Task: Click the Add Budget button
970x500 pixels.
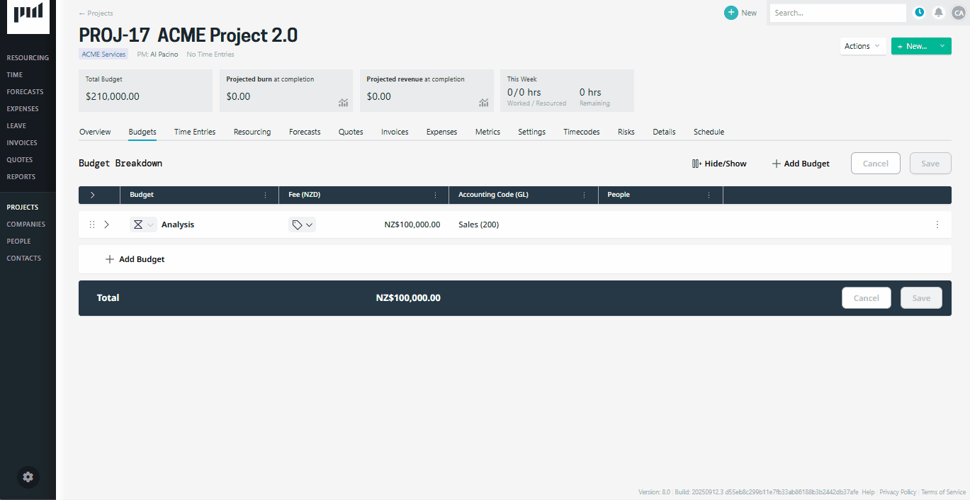Action: 800,163
